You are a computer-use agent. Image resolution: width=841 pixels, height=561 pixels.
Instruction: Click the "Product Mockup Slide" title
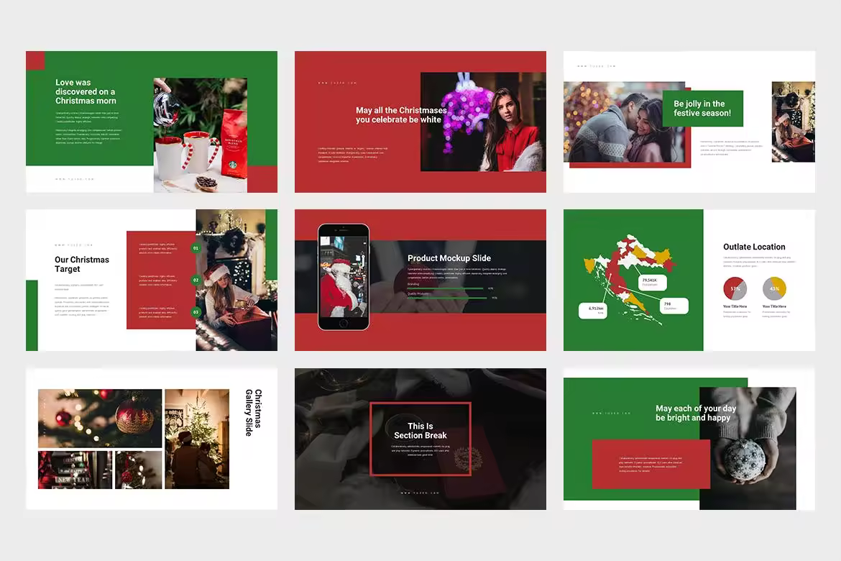point(449,258)
